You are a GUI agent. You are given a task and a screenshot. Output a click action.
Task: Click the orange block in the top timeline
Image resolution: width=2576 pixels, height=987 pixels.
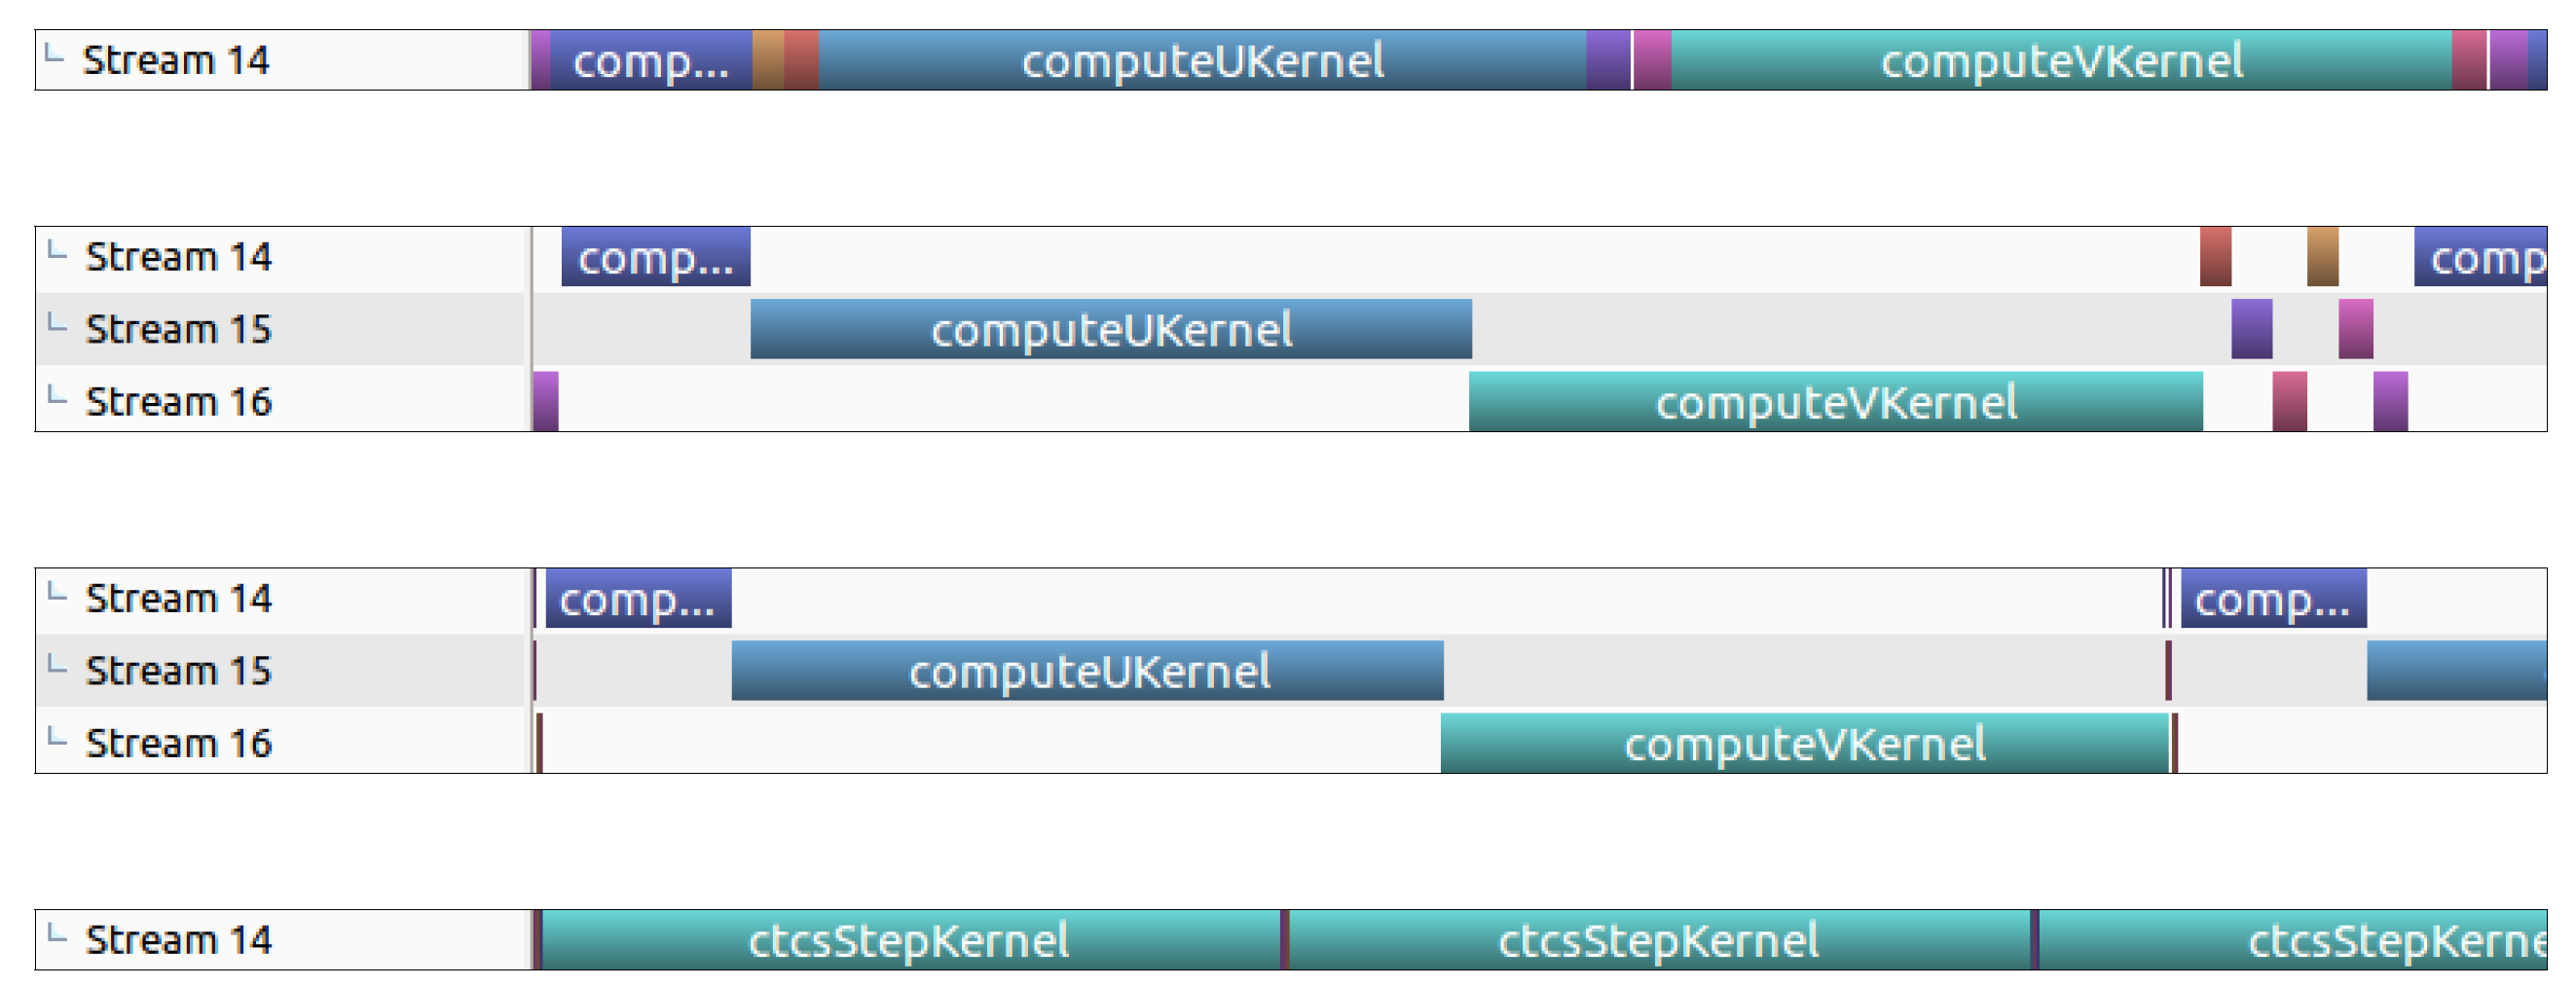(x=767, y=60)
